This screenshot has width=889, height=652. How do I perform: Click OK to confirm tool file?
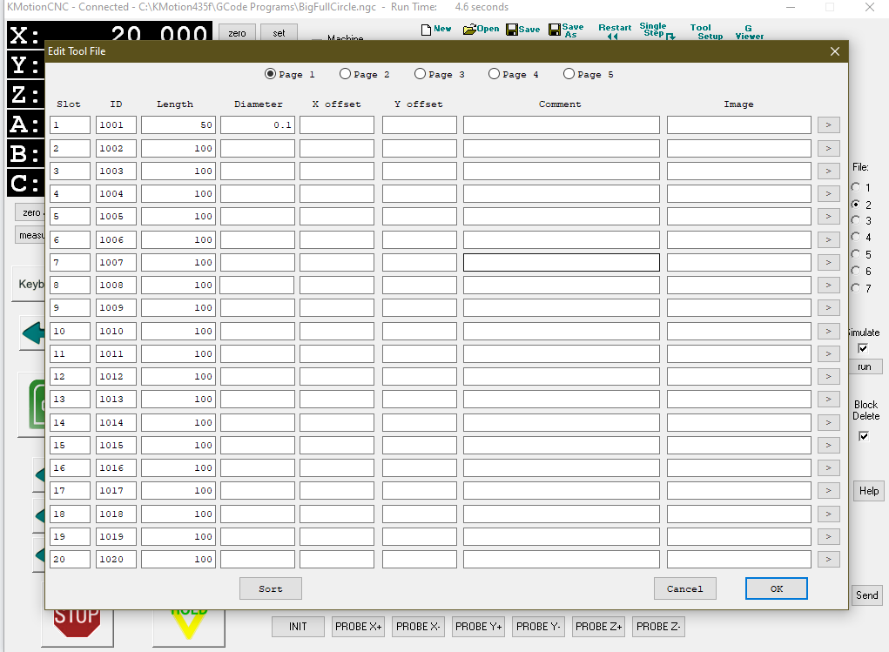(x=776, y=588)
